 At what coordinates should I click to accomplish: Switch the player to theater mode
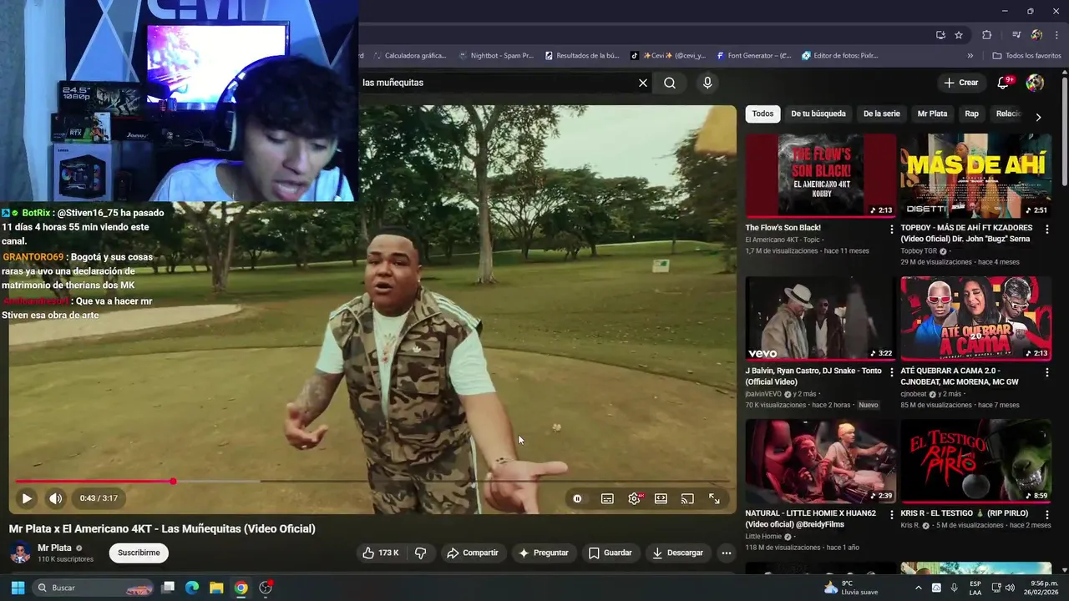[x=661, y=498]
